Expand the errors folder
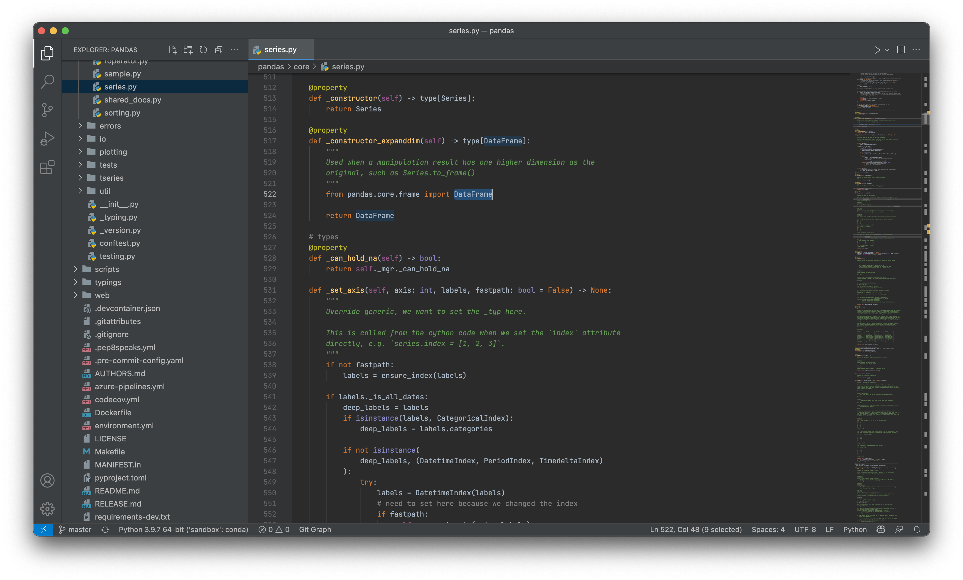Viewport: 963px width, 580px height. pyautogui.click(x=110, y=126)
